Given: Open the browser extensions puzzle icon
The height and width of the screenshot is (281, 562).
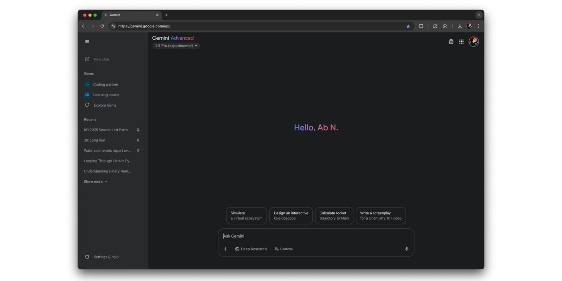Looking at the screenshot, I should [421, 26].
